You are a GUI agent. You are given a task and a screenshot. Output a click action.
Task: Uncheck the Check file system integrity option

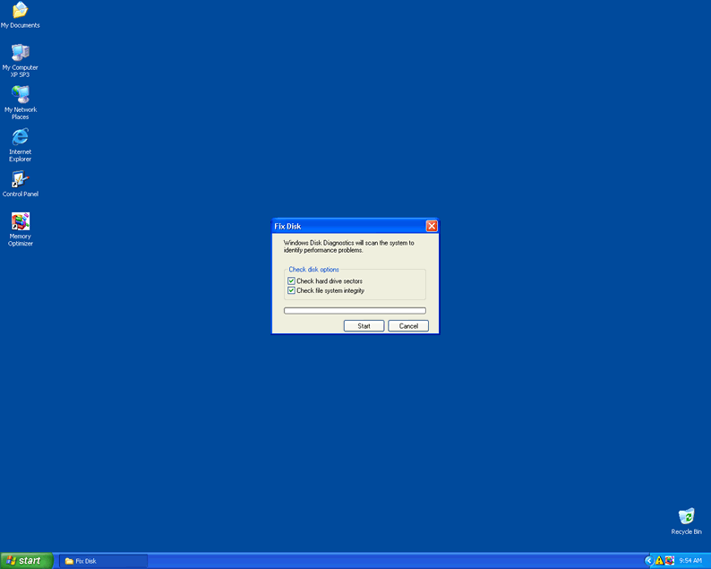(x=292, y=290)
